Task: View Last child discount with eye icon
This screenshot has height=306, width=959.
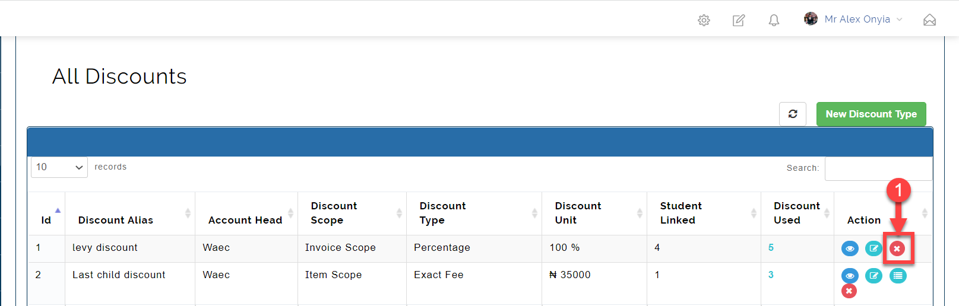Action: click(850, 276)
